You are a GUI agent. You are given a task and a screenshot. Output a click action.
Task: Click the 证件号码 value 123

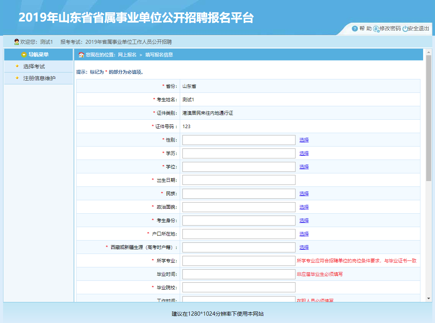pyautogui.click(x=186, y=126)
